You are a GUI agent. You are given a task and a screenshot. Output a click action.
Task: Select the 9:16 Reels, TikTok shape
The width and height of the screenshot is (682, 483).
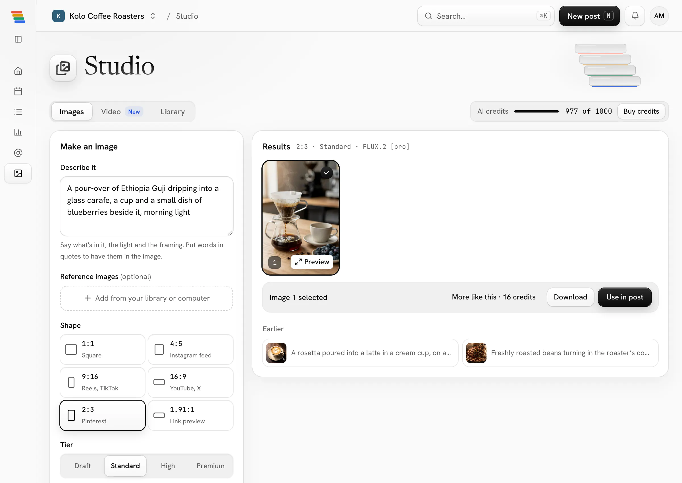[103, 382]
